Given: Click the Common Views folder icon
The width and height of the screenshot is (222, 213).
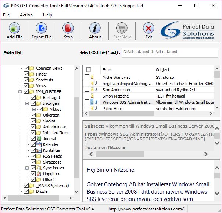Looking at the screenshot, I should (32, 68).
